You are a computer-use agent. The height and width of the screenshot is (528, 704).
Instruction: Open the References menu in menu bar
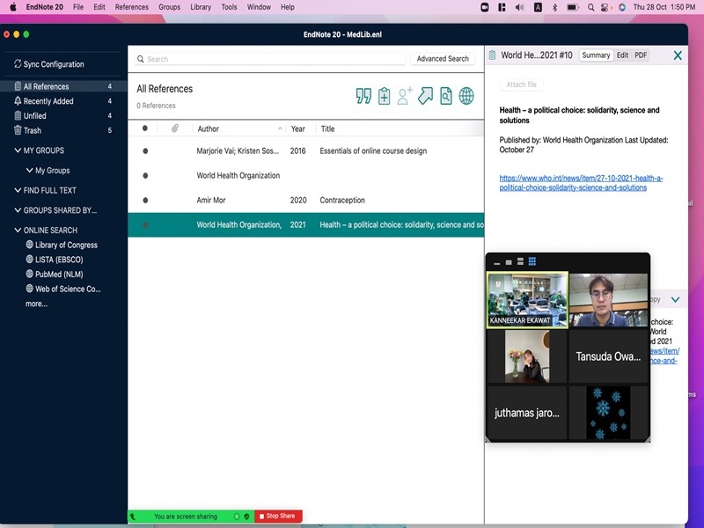(132, 7)
